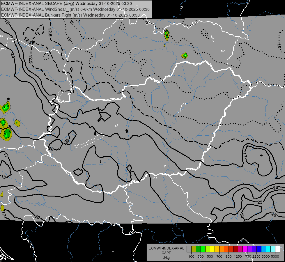285x262 pixels.
Task: Click the CAPE title in the legend box
Action: coord(166,253)
